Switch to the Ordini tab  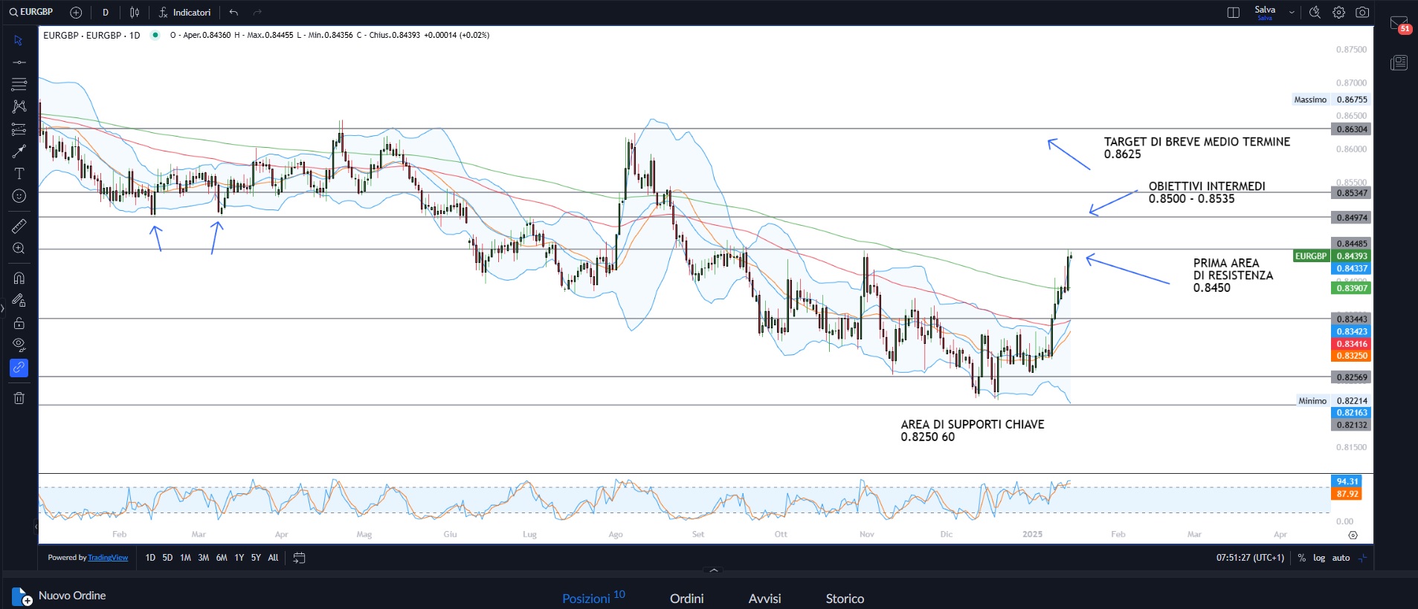tap(686, 599)
